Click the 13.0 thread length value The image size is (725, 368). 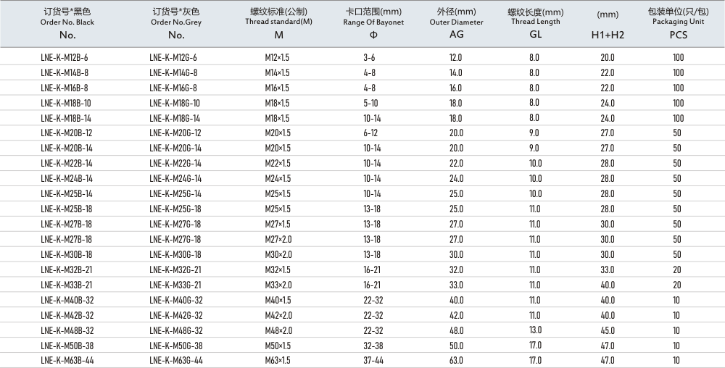point(534,330)
